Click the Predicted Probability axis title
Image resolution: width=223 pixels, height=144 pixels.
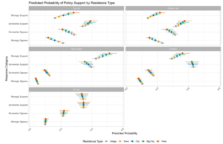pyautogui.click(x=124, y=133)
